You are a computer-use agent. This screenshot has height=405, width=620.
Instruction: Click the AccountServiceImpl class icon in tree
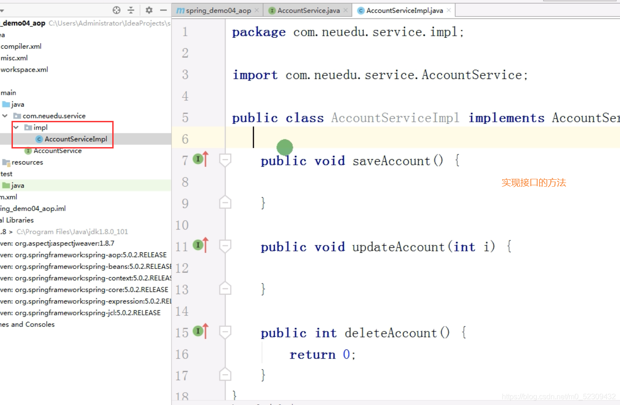(39, 139)
